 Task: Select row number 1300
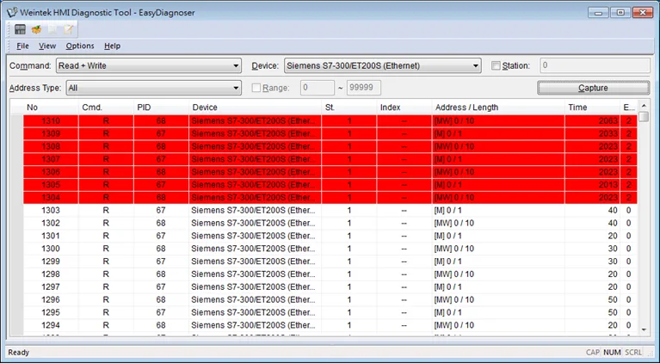tap(330, 249)
